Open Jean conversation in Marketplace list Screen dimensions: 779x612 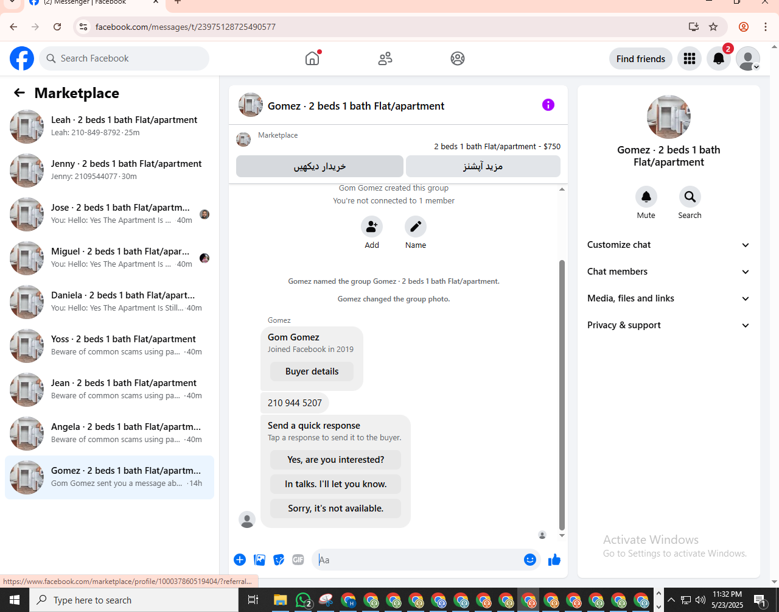pos(110,390)
